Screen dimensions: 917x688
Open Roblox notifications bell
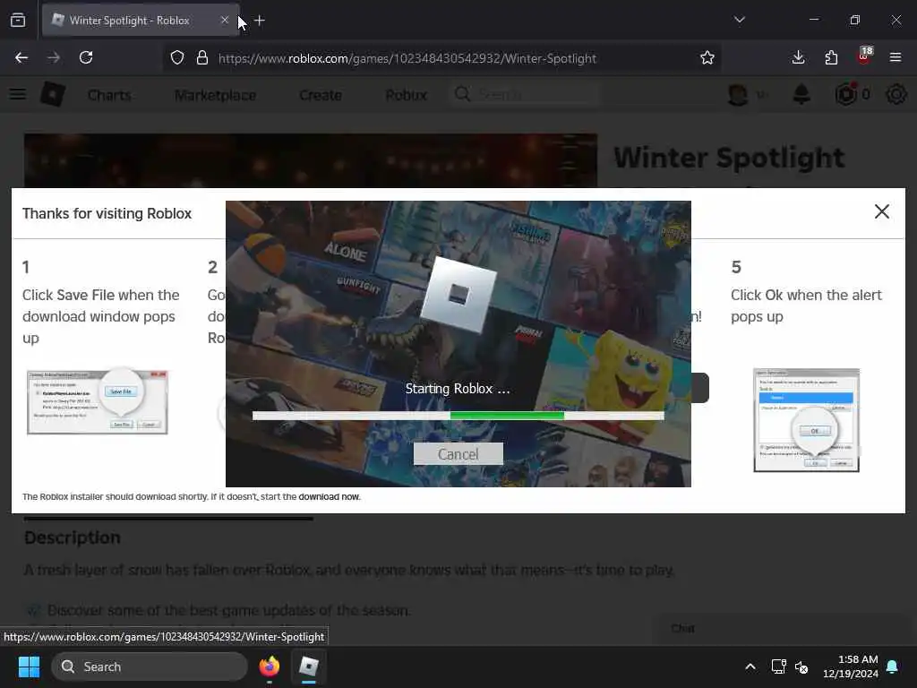[x=801, y=94]
